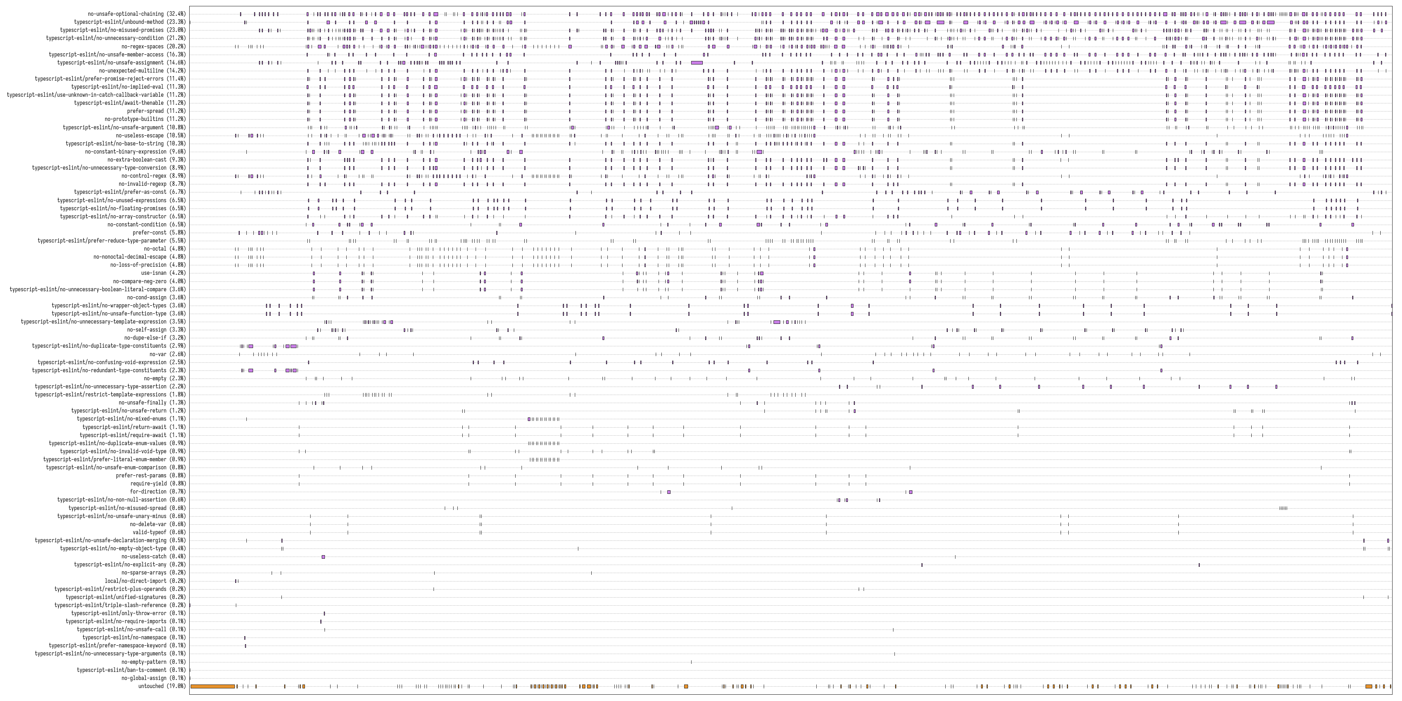Select the local/no-direct-import (0.2%) label
The width and height of the screenshot is (1402, 701).
(145, 581)
